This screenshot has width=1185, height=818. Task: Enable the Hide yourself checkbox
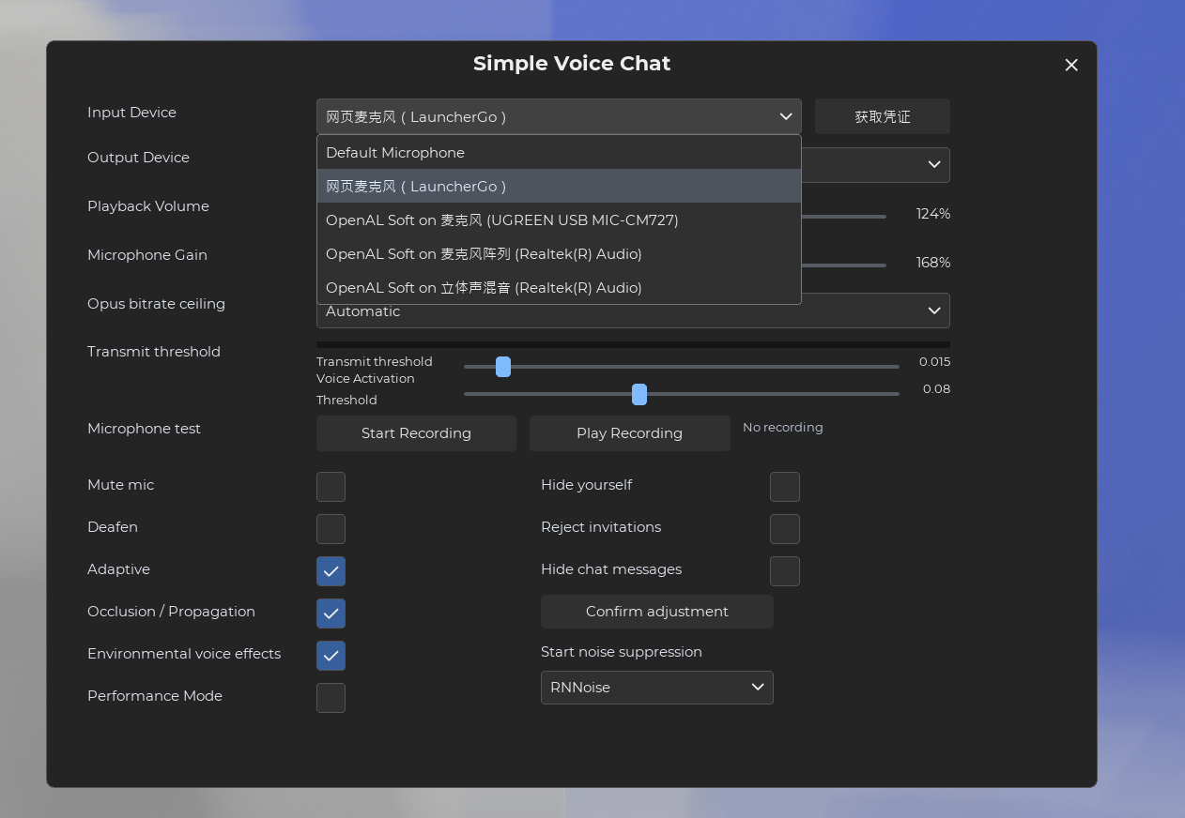pyautogui.click(x=785, y=487)
